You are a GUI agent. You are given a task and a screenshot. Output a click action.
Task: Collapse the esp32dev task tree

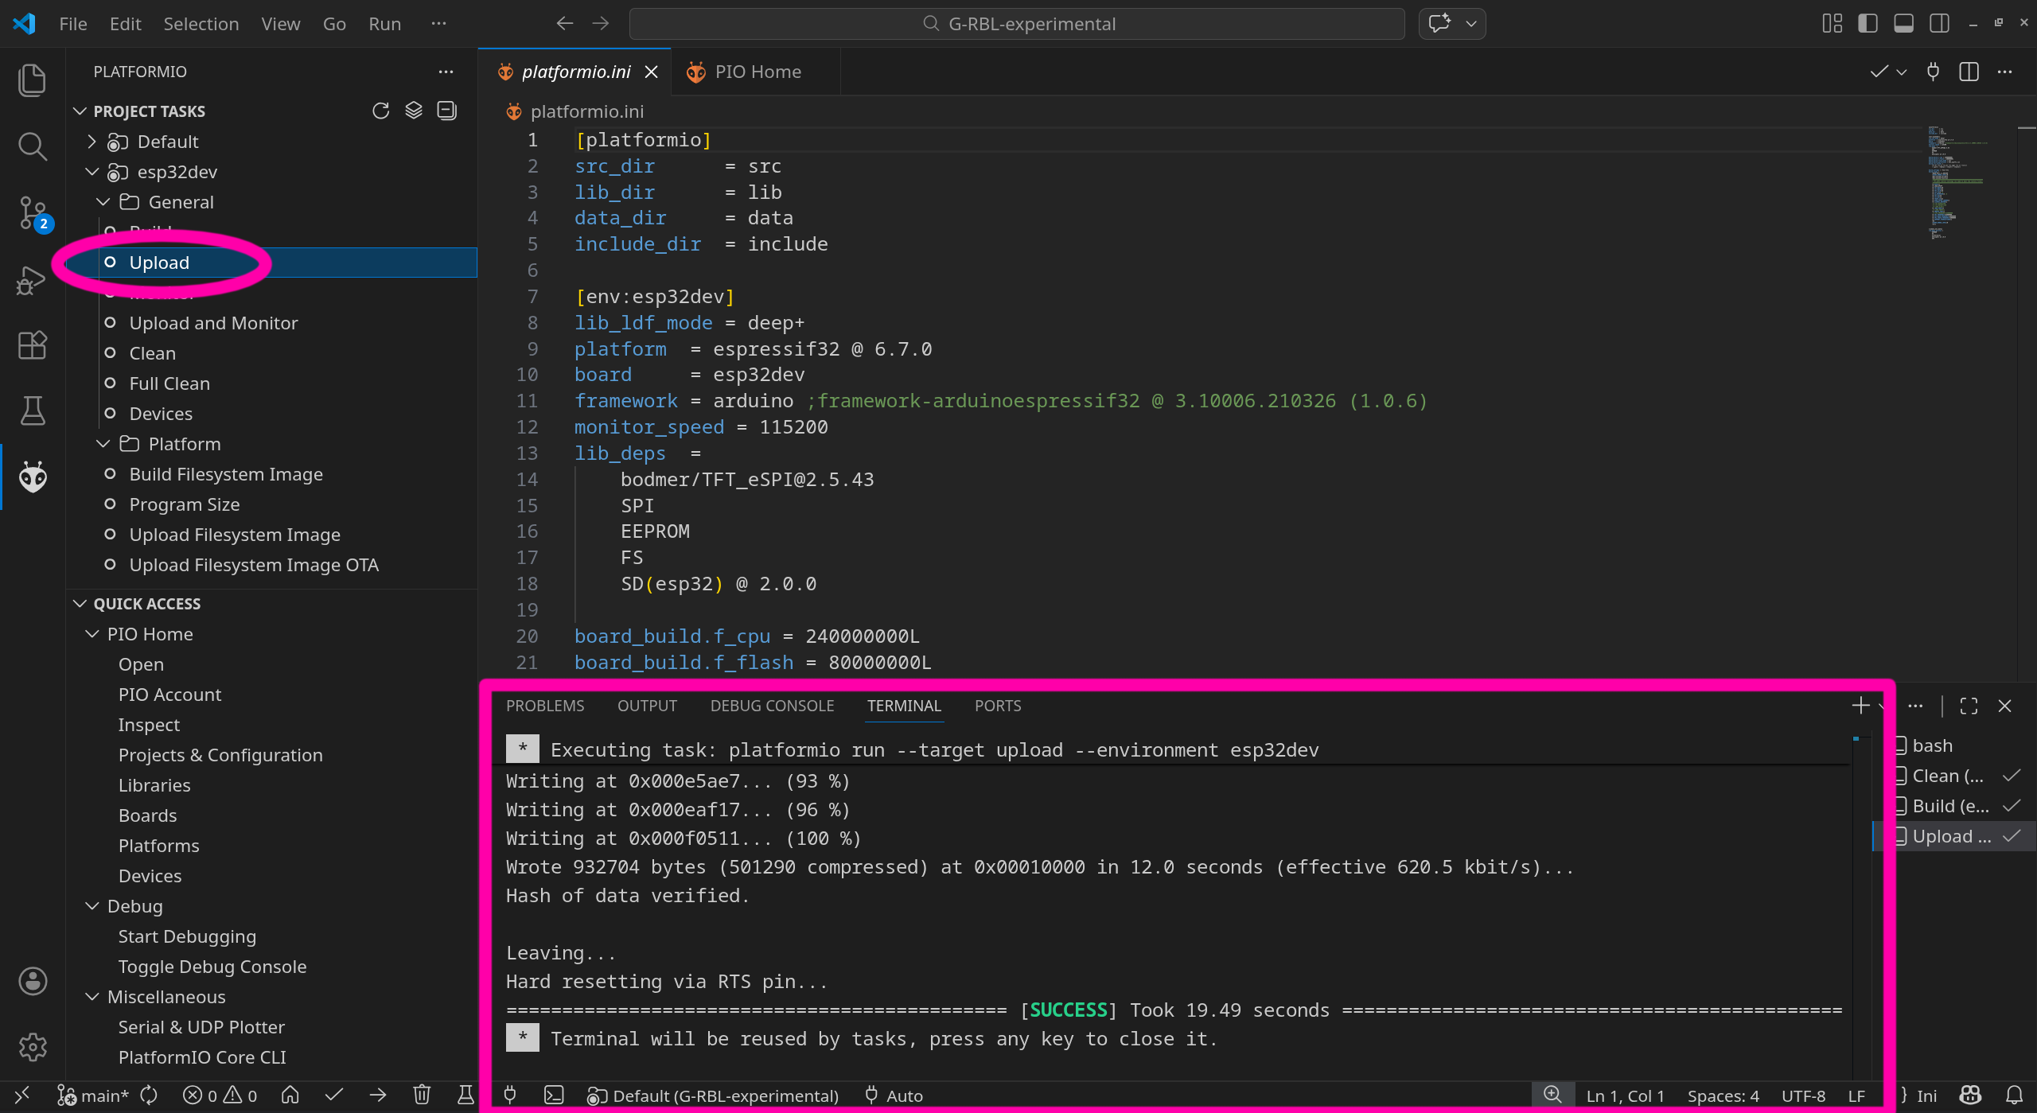pyautogui.click(x=92, y=172)
